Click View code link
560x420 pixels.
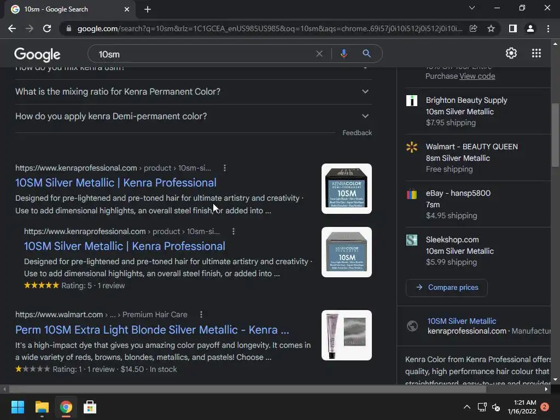coord(477,76)
